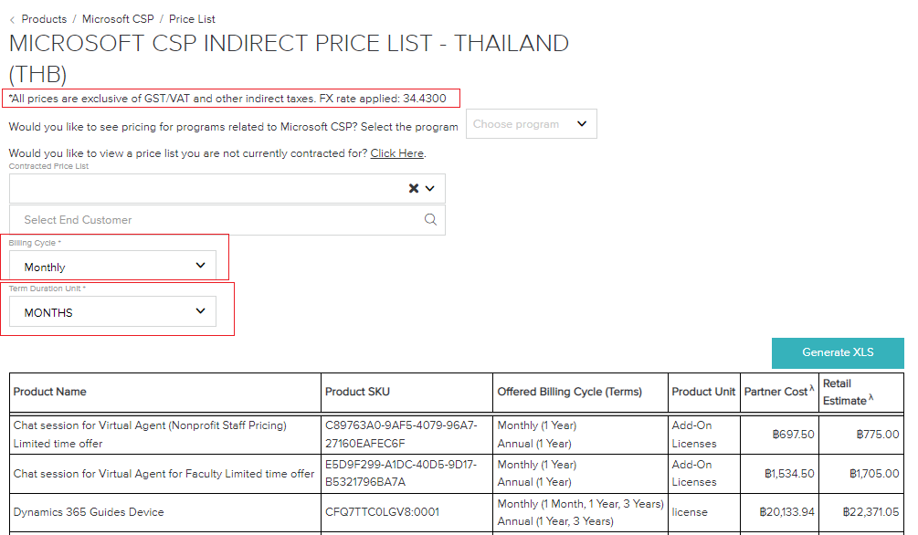Click SKU C89763A0-9AF5-4079-96A7-27160EAFEC6F
This screenshot has width=918, height=535.
coord(401,435)
